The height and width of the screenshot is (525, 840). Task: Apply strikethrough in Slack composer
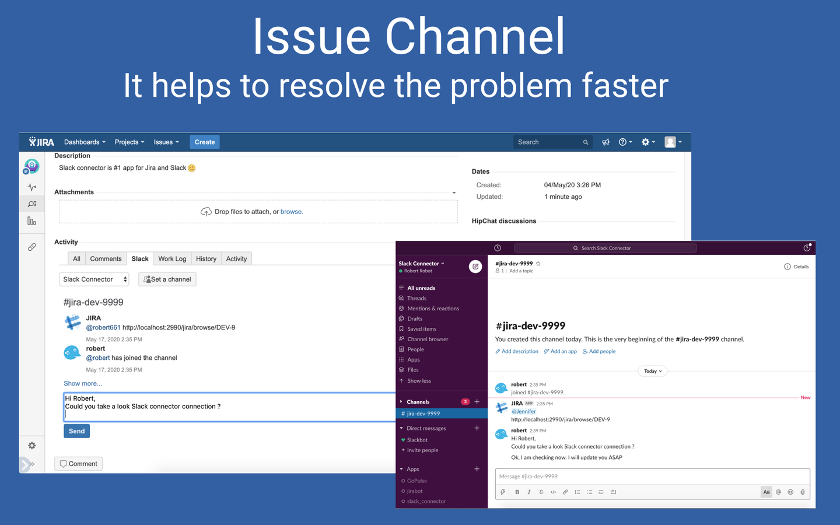[541, 492]
